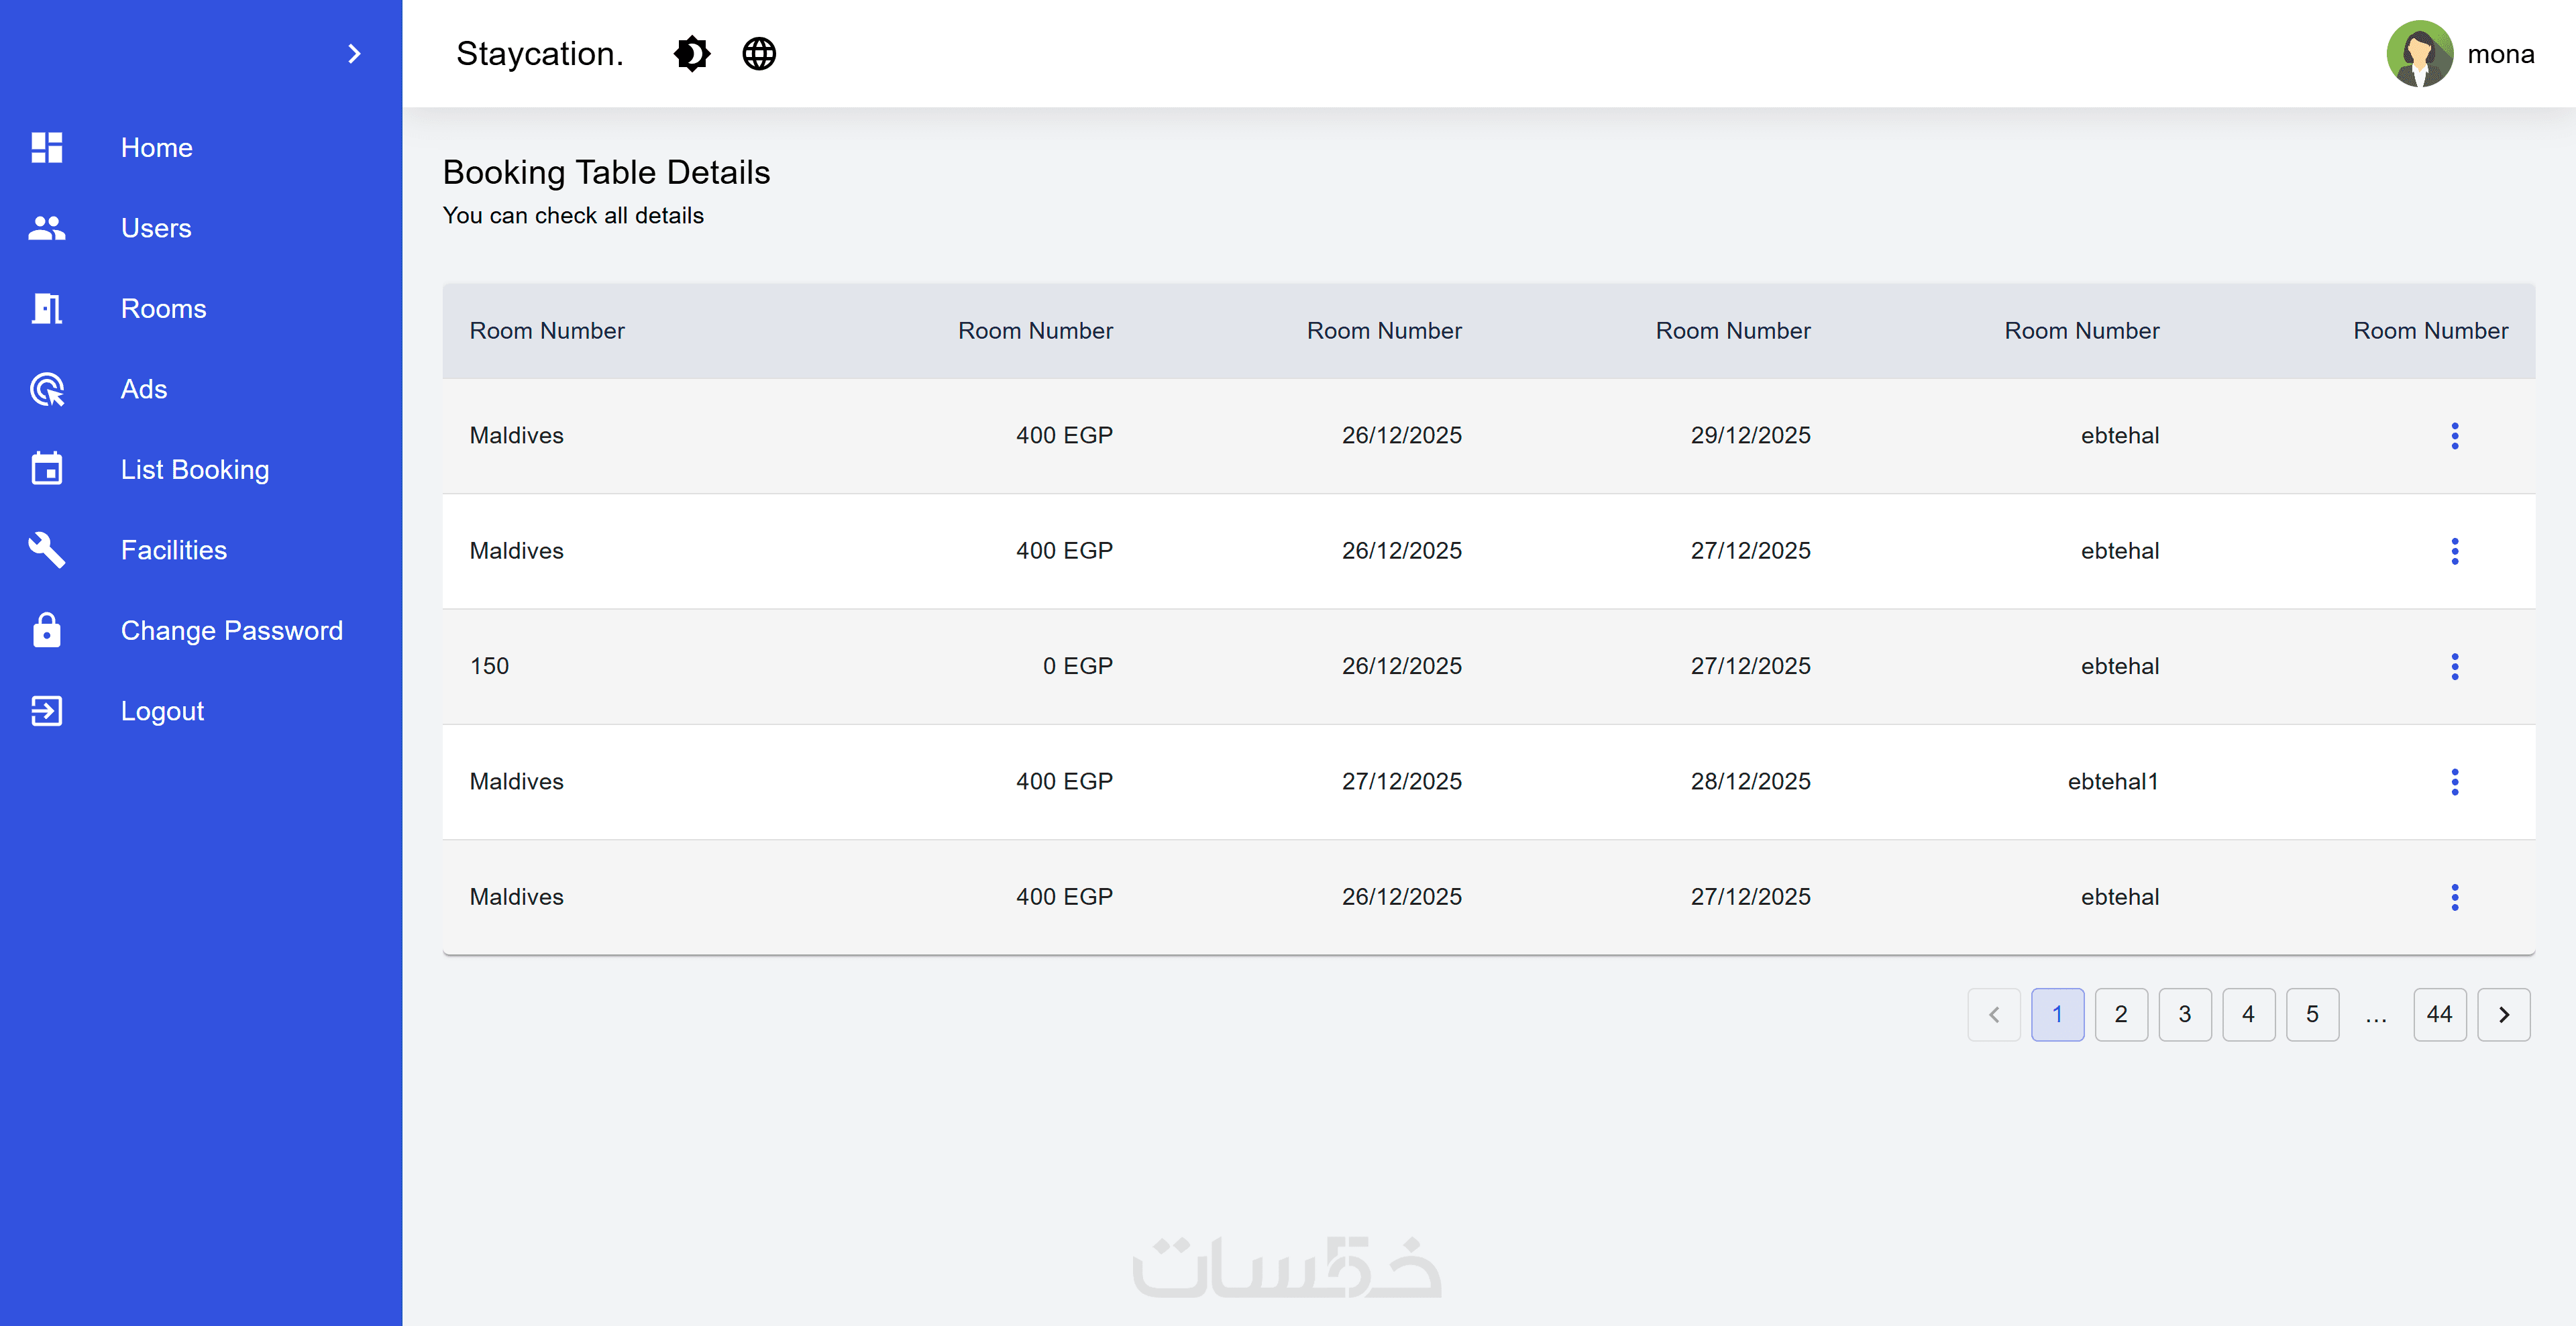Click the Facilities wrench icon
Image resolution: width=2576 pixels, height=1326 pixels.
coord(46,550)
